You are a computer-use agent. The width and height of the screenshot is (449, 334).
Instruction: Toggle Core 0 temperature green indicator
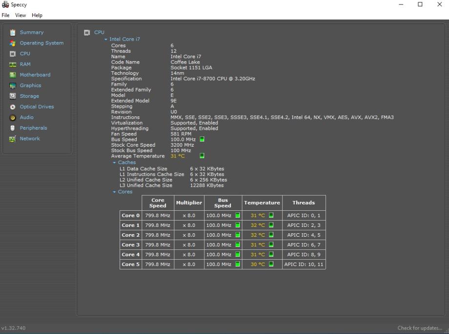(x=271, y=215)
